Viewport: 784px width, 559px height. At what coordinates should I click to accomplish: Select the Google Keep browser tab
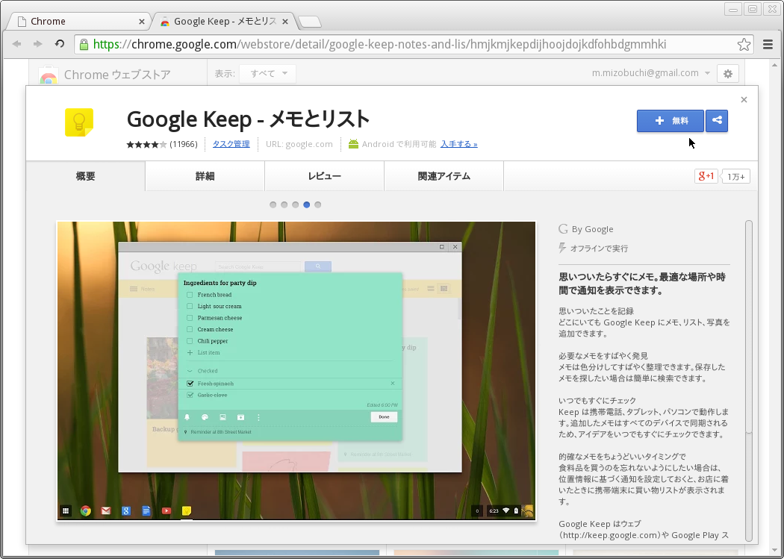(223, 22)
